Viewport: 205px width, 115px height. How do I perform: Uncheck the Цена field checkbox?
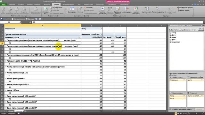click(170, 40)
